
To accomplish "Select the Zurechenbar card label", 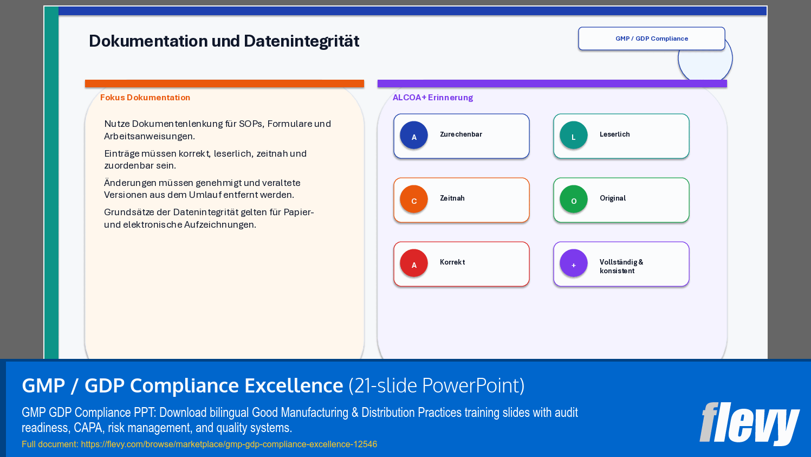I will [x=461, y=134].
